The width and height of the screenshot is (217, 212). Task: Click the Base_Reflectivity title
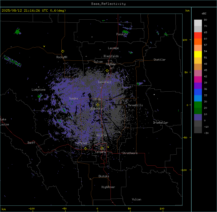(109, 4)
